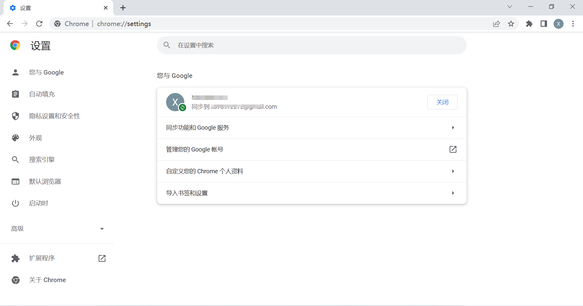Image resolution: width=583 pixels, height=306 pixels.
Task: Click the external link icon beside 扩展程序
Action: click(x=102, y=258)
